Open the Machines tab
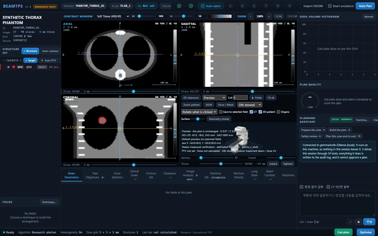The image size is (378, 236). click(288, 175)
